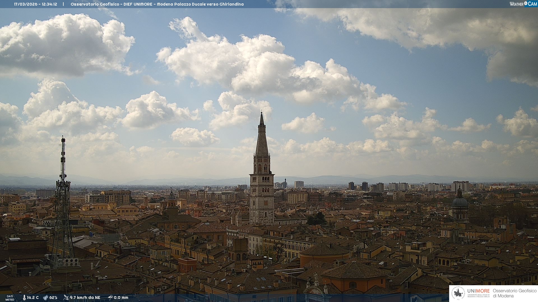Click the WeatherCAM logo
The image size is (538, 302).
(x=523, y=4)
